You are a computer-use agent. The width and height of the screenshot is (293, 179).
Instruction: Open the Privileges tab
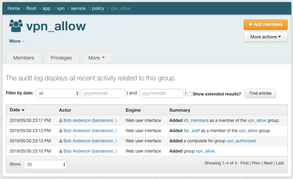coord(61,58)
